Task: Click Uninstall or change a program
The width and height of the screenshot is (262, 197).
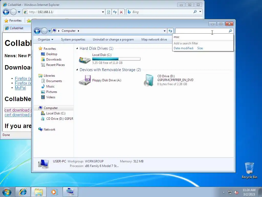Action: 113,40
